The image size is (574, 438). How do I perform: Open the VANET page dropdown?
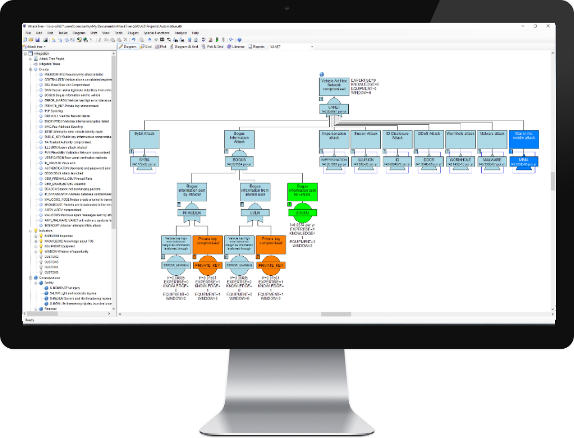coord(312,46)
